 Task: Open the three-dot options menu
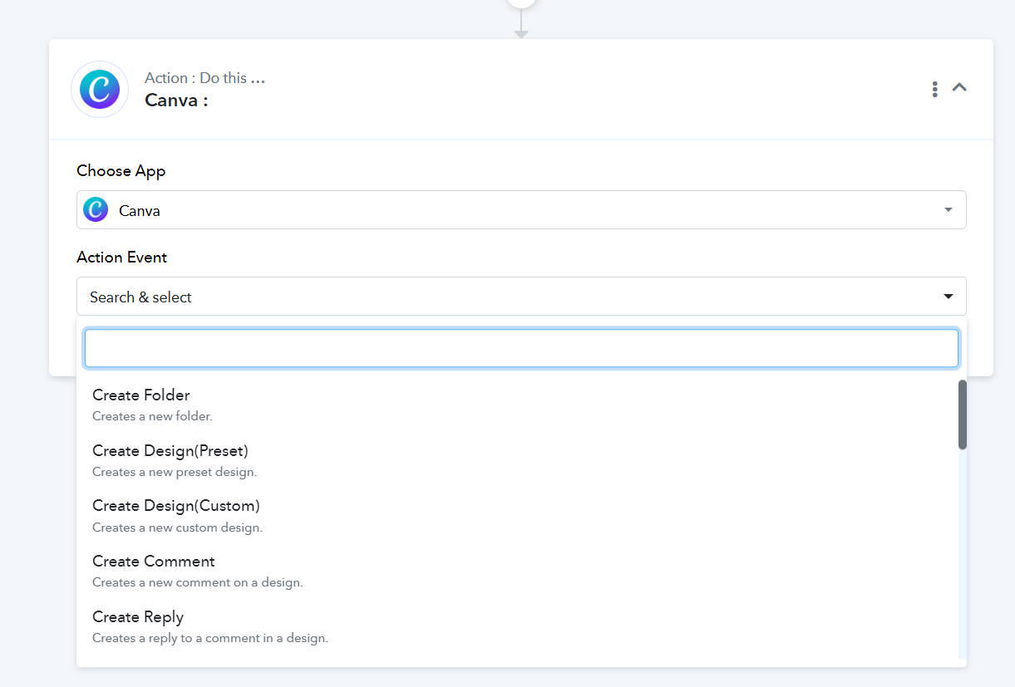(x=935, y=89)
